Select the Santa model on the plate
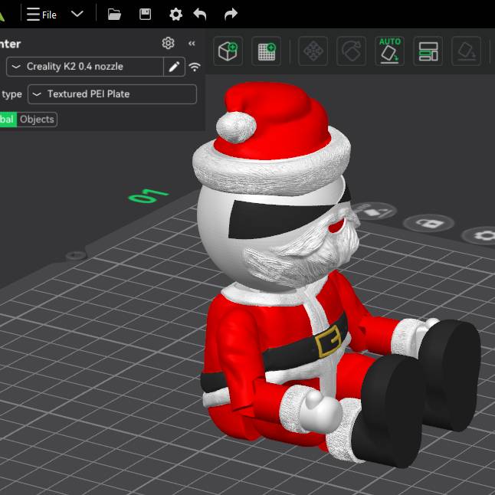This screenshot has height=495, width=495. (291, 322)
